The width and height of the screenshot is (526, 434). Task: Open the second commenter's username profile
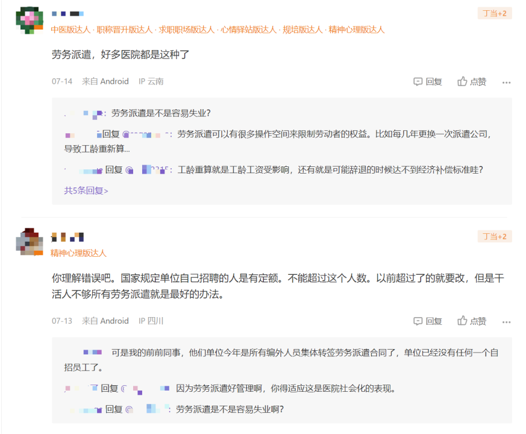coord(67,237)
